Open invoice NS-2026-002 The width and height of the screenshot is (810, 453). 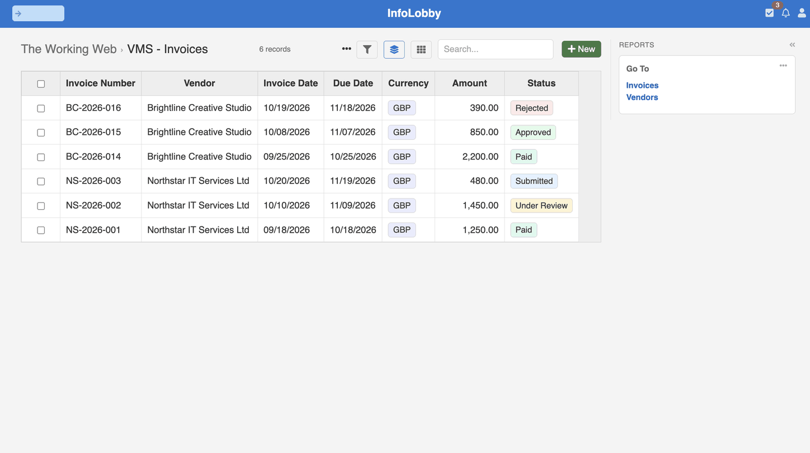pyautogui.click(x=93, y=205)
